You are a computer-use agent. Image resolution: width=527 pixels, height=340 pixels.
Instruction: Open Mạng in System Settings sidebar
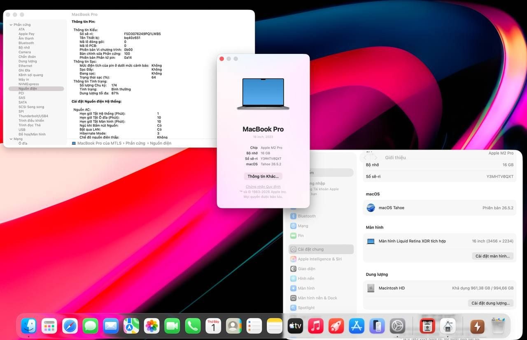point(321,226)
